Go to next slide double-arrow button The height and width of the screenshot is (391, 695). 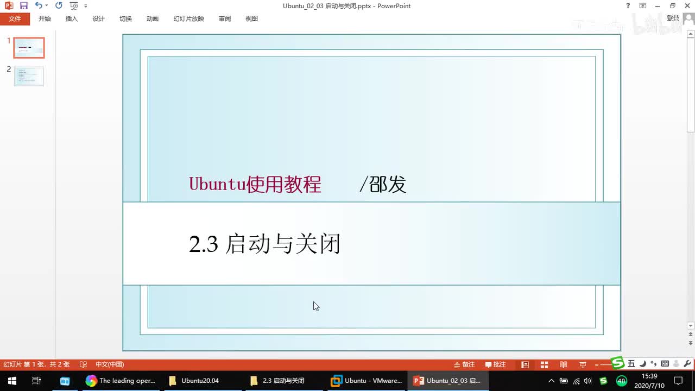click(691, 344)
